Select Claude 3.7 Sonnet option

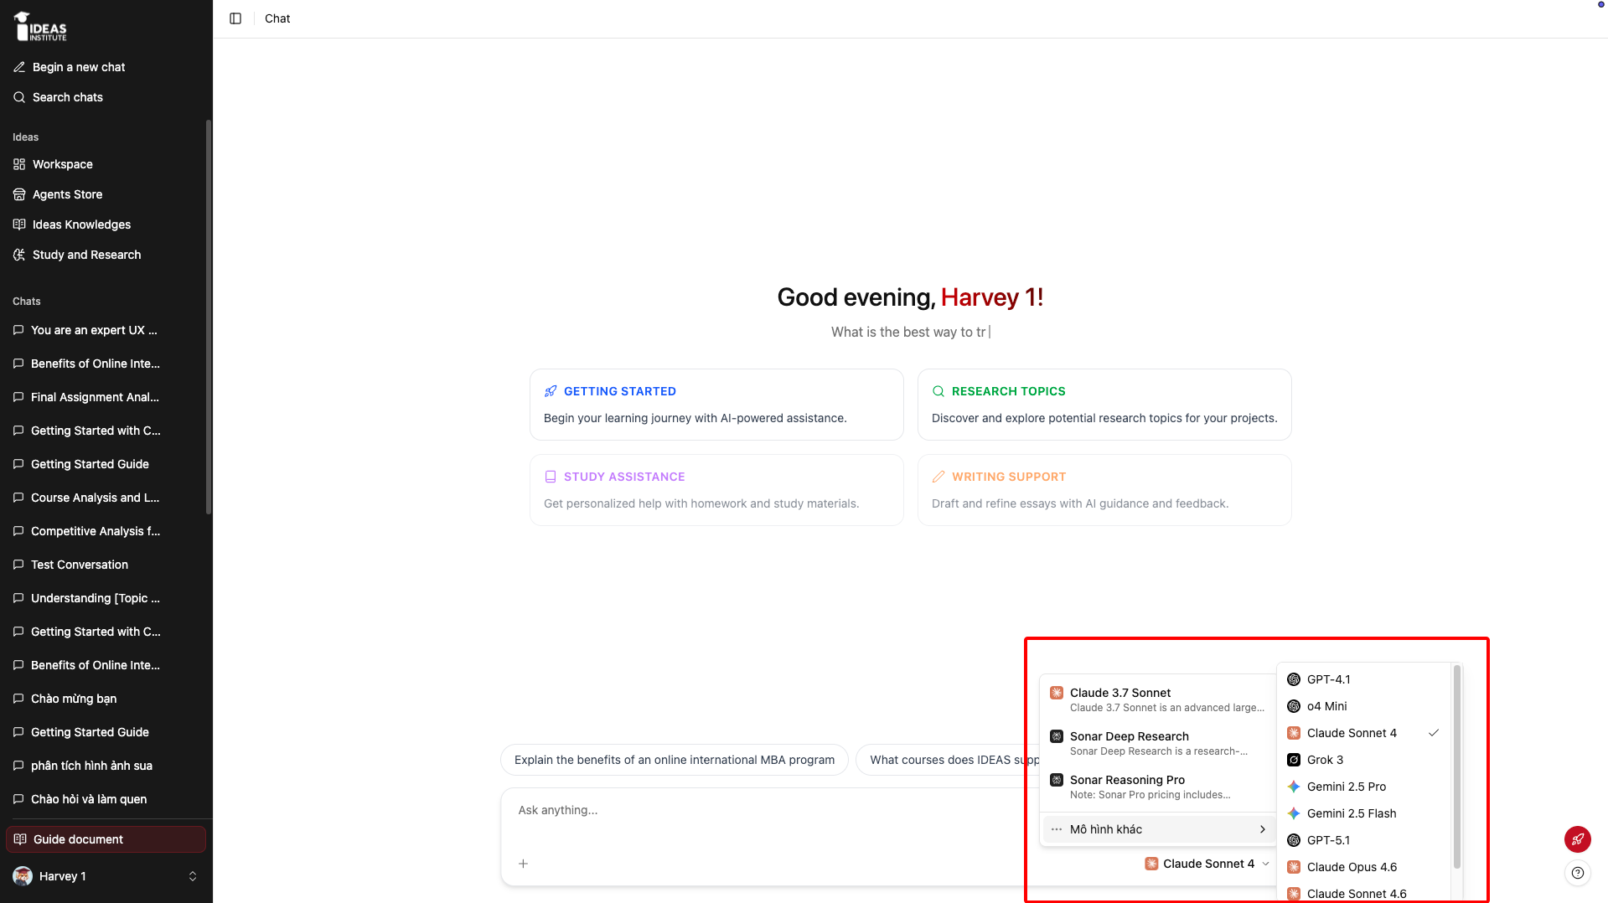(1159, 699)
